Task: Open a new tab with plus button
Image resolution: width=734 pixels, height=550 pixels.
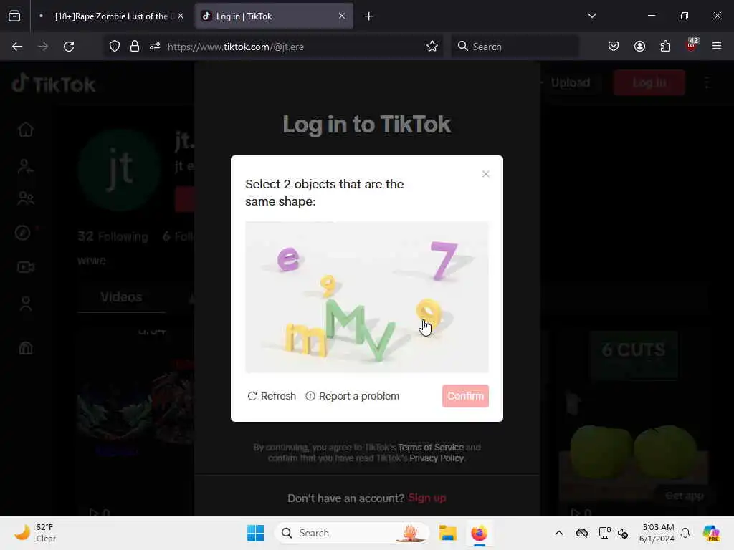Action: 369,16
